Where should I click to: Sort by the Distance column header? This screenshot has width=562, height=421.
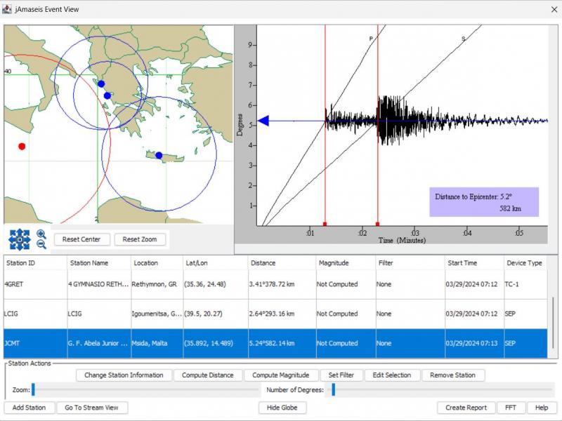tap(281, 263)
